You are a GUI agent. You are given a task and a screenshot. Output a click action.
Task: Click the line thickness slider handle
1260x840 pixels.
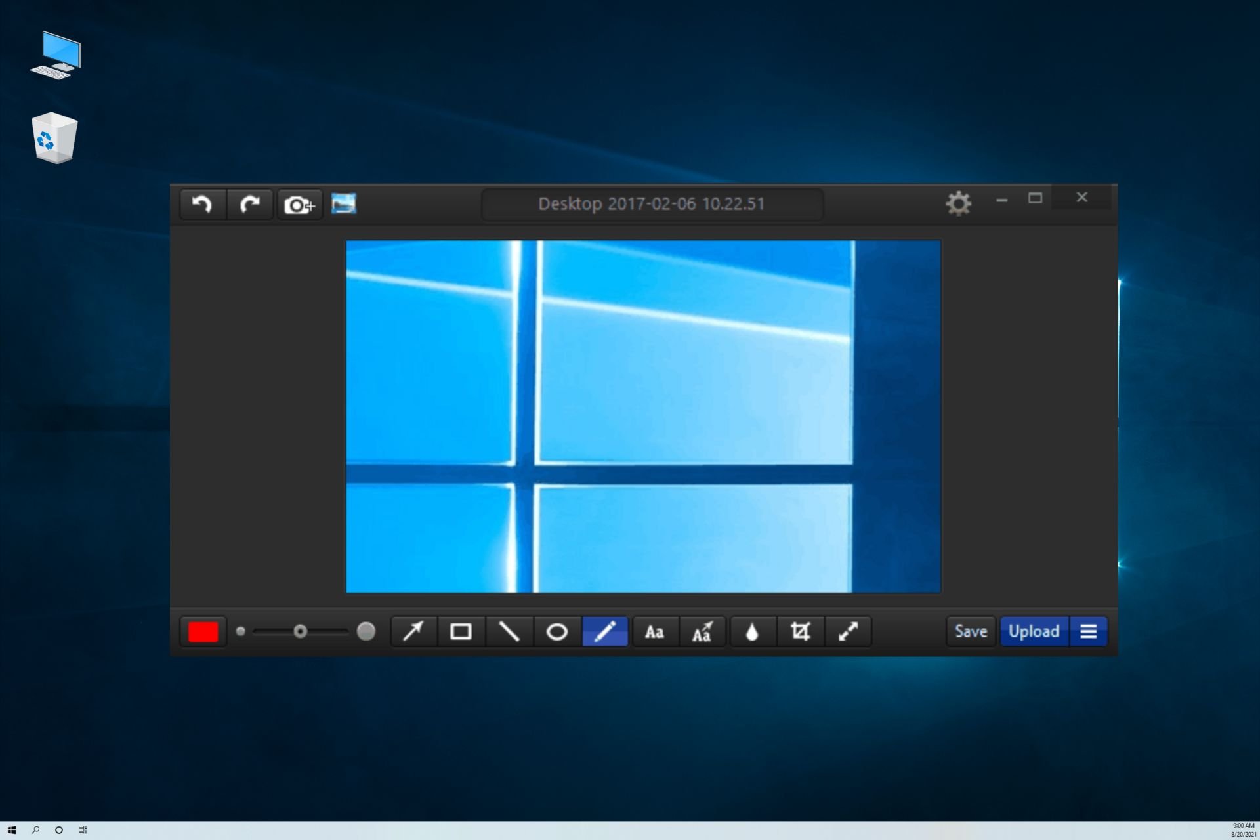click(300, 631)
